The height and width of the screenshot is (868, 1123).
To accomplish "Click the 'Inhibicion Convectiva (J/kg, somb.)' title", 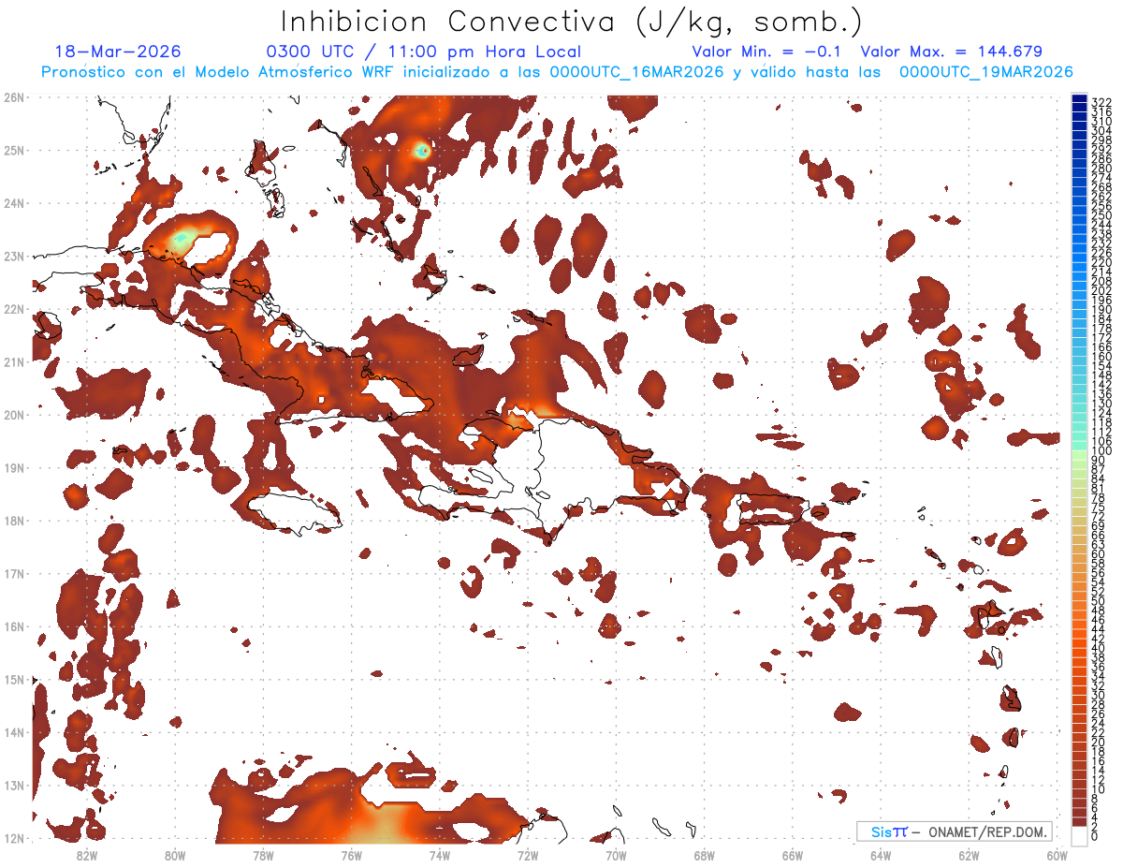I will click(572, 22).
